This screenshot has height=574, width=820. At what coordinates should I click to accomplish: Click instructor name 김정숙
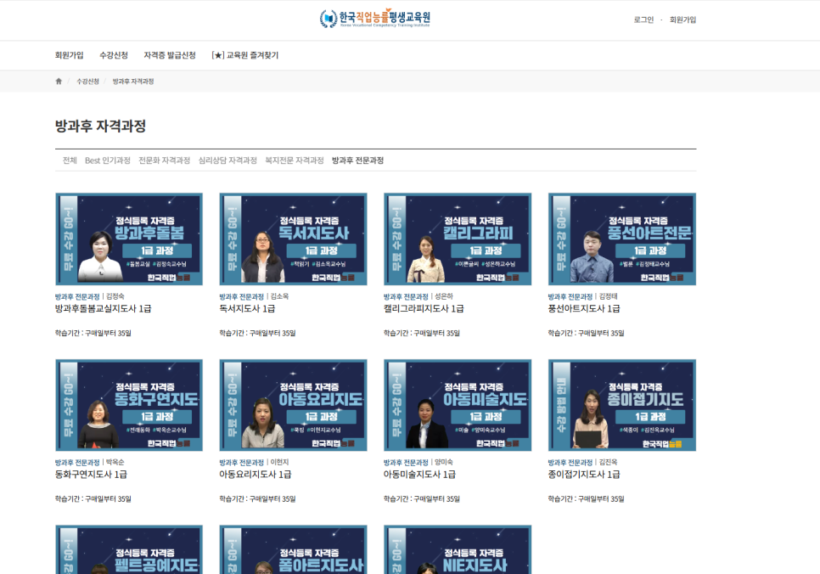tap(115, 296)
